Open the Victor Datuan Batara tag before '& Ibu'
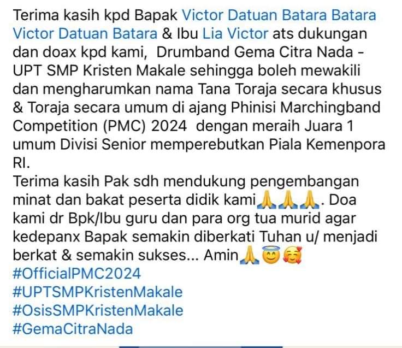 [85, 33]
